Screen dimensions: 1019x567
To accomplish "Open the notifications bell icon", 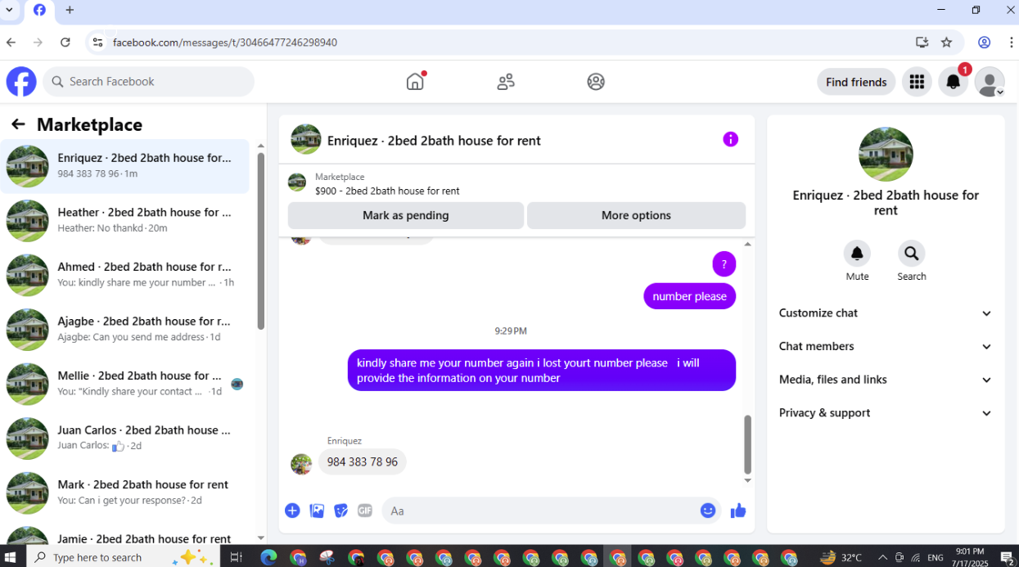I will (x=954, y=82).
